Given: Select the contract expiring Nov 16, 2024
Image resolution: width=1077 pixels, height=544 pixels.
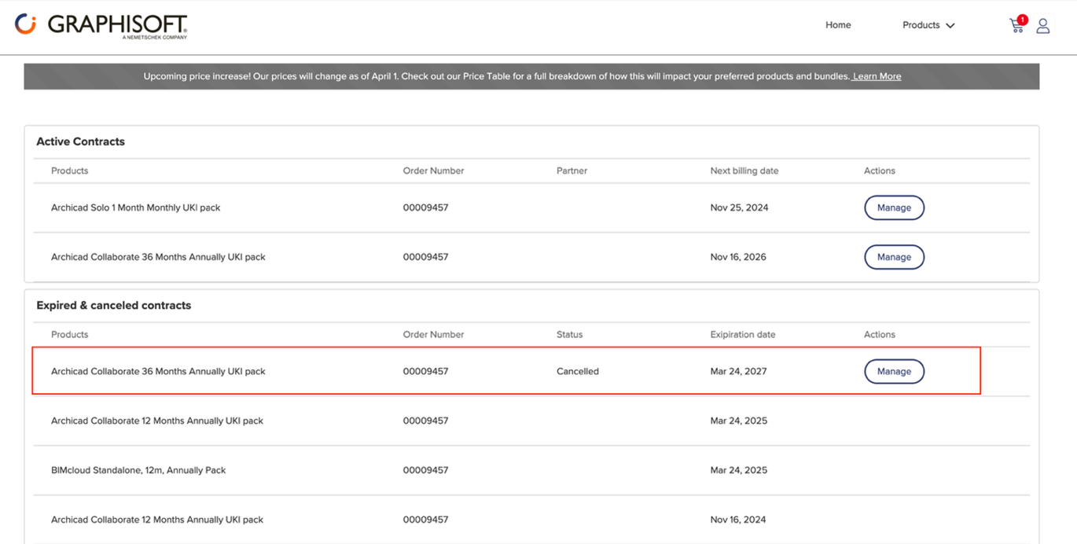Looking at the screenshot, I should pyautogui.click(x=157, y=520).
